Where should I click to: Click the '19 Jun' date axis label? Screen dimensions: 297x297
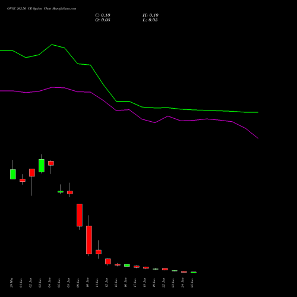(154, 283)
